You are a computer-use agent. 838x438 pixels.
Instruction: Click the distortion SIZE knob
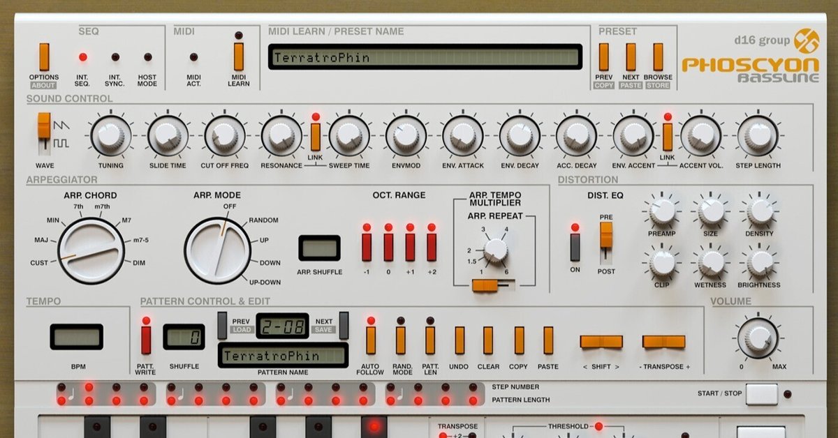click(x=711, y=211)
